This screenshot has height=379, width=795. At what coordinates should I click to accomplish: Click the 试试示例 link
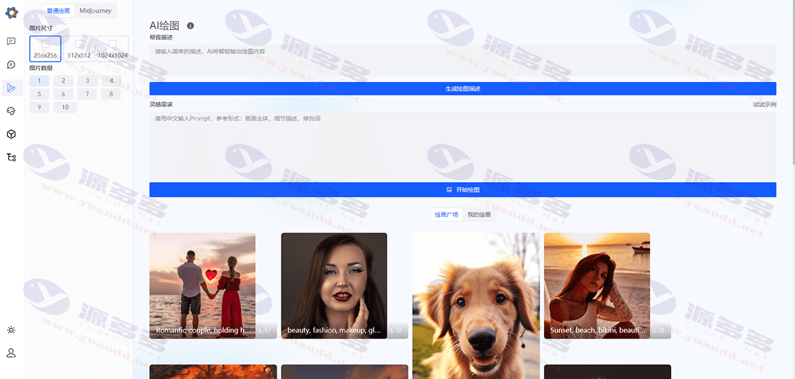pyautogui.click(x=765, y=105)
